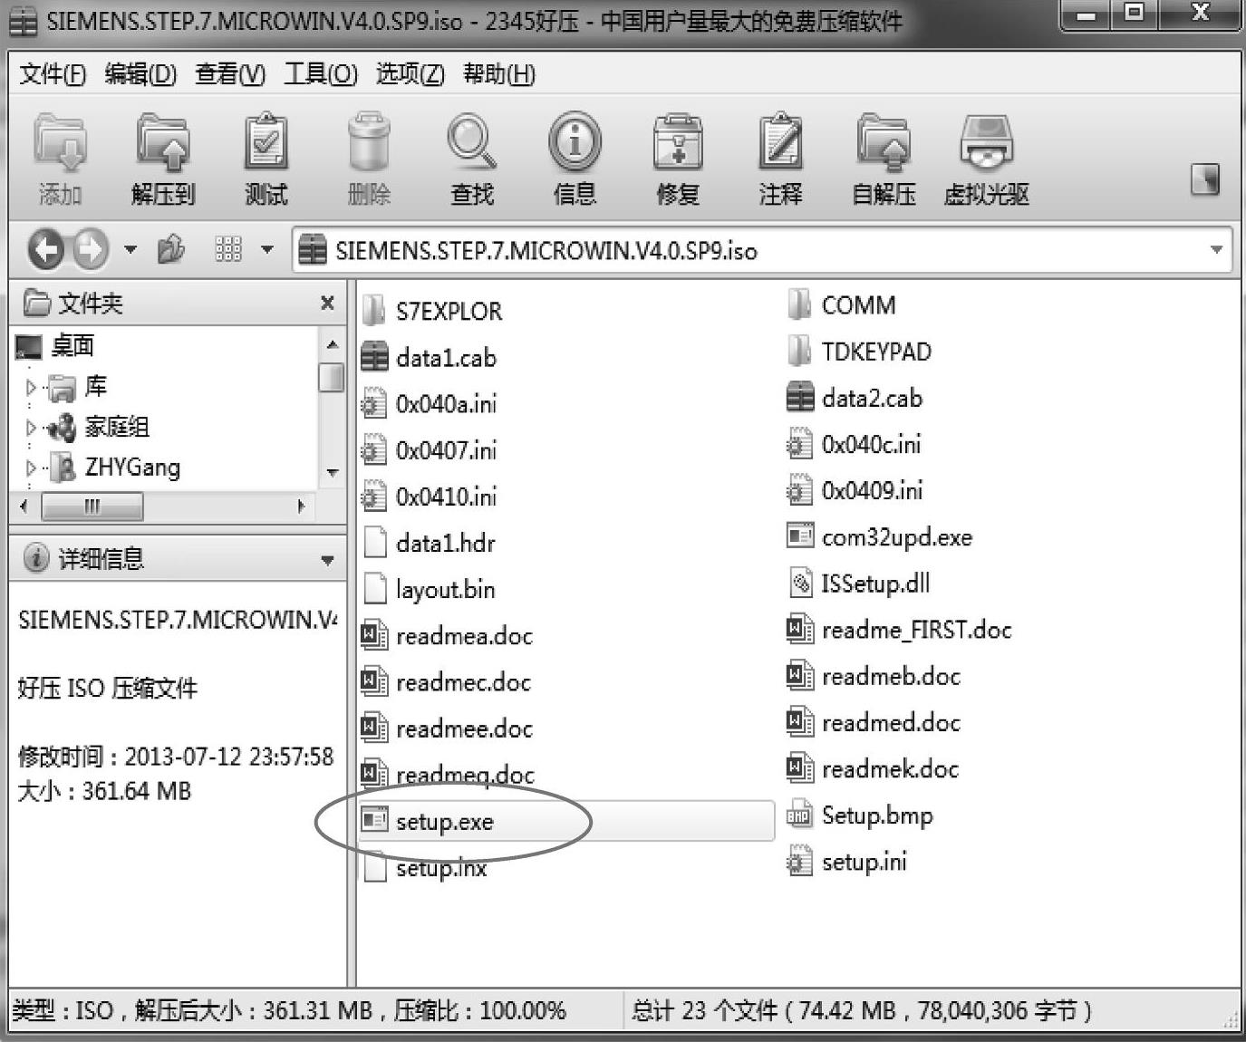This screenshot has height=1042, width=1246.
Task: Select 桌面 in the folder tree
Action: (x=72, y=346)
